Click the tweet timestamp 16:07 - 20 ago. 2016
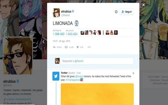The image size is (168, 105). tap(61, 41)
